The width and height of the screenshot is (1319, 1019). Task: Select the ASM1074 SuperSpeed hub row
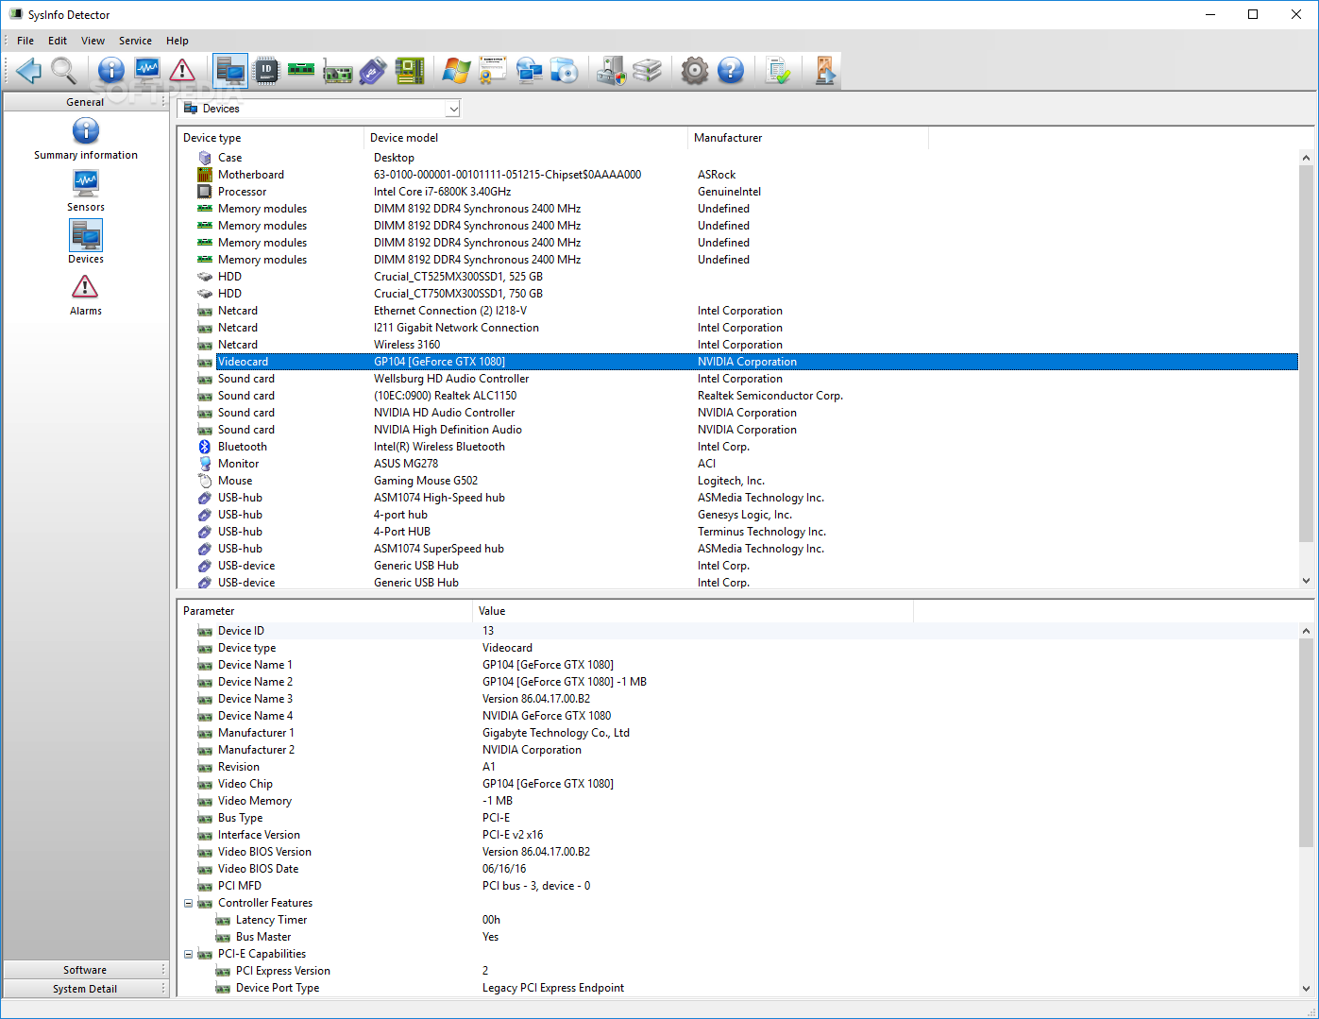[738, 549]
